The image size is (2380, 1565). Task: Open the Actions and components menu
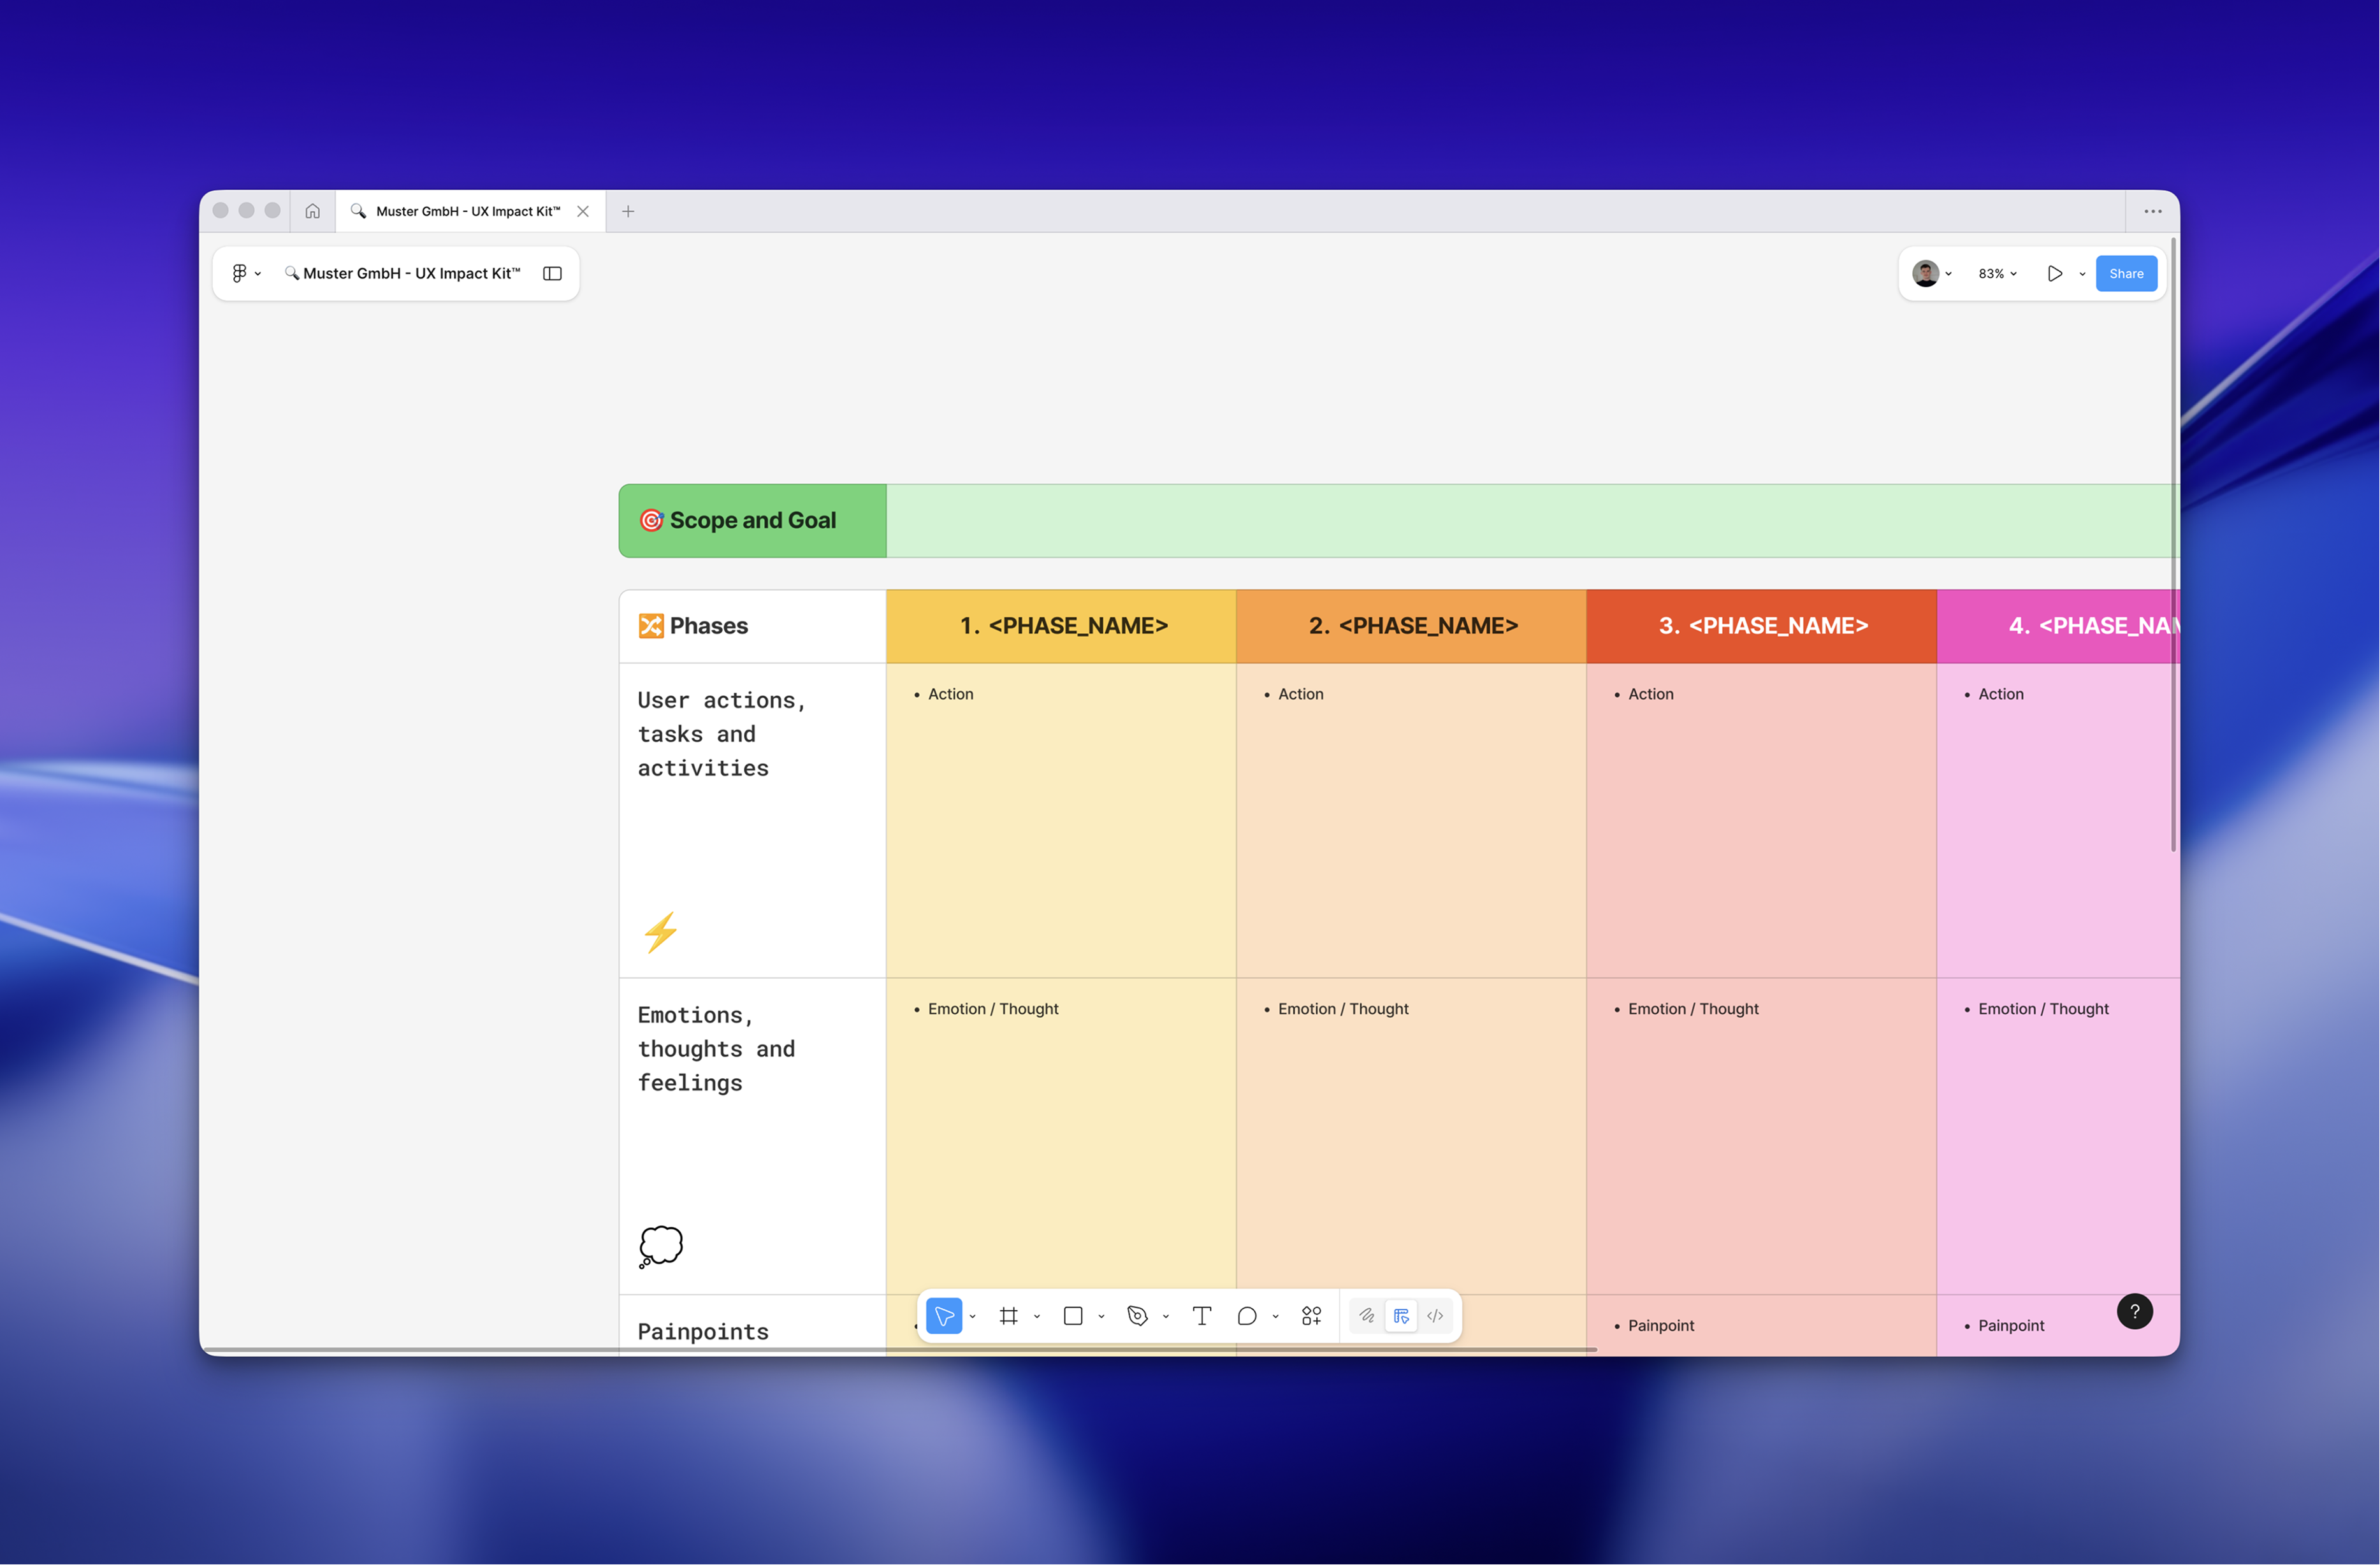tap(1311, 1316)
